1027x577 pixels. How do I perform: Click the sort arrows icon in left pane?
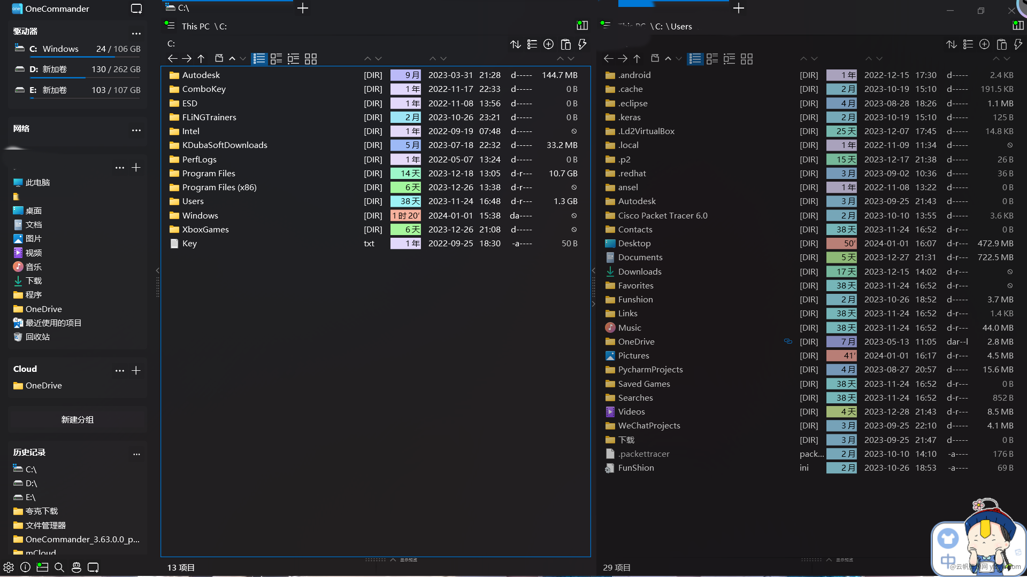coord(516,44)
